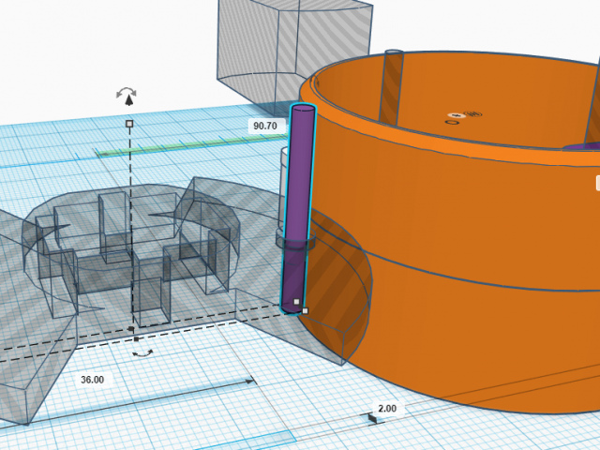Click the 2.00 dimension value

point(387,409)
